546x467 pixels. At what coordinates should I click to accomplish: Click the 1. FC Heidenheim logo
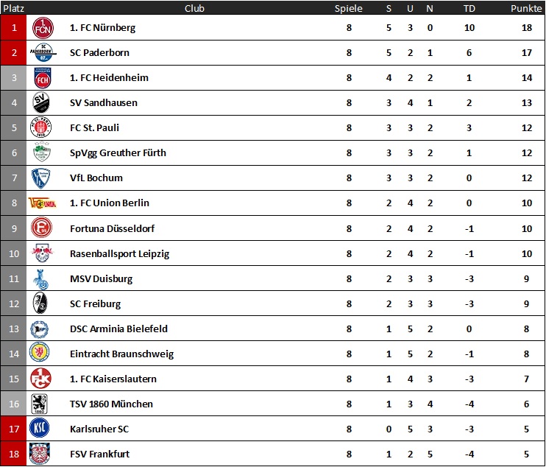[43, 78]
